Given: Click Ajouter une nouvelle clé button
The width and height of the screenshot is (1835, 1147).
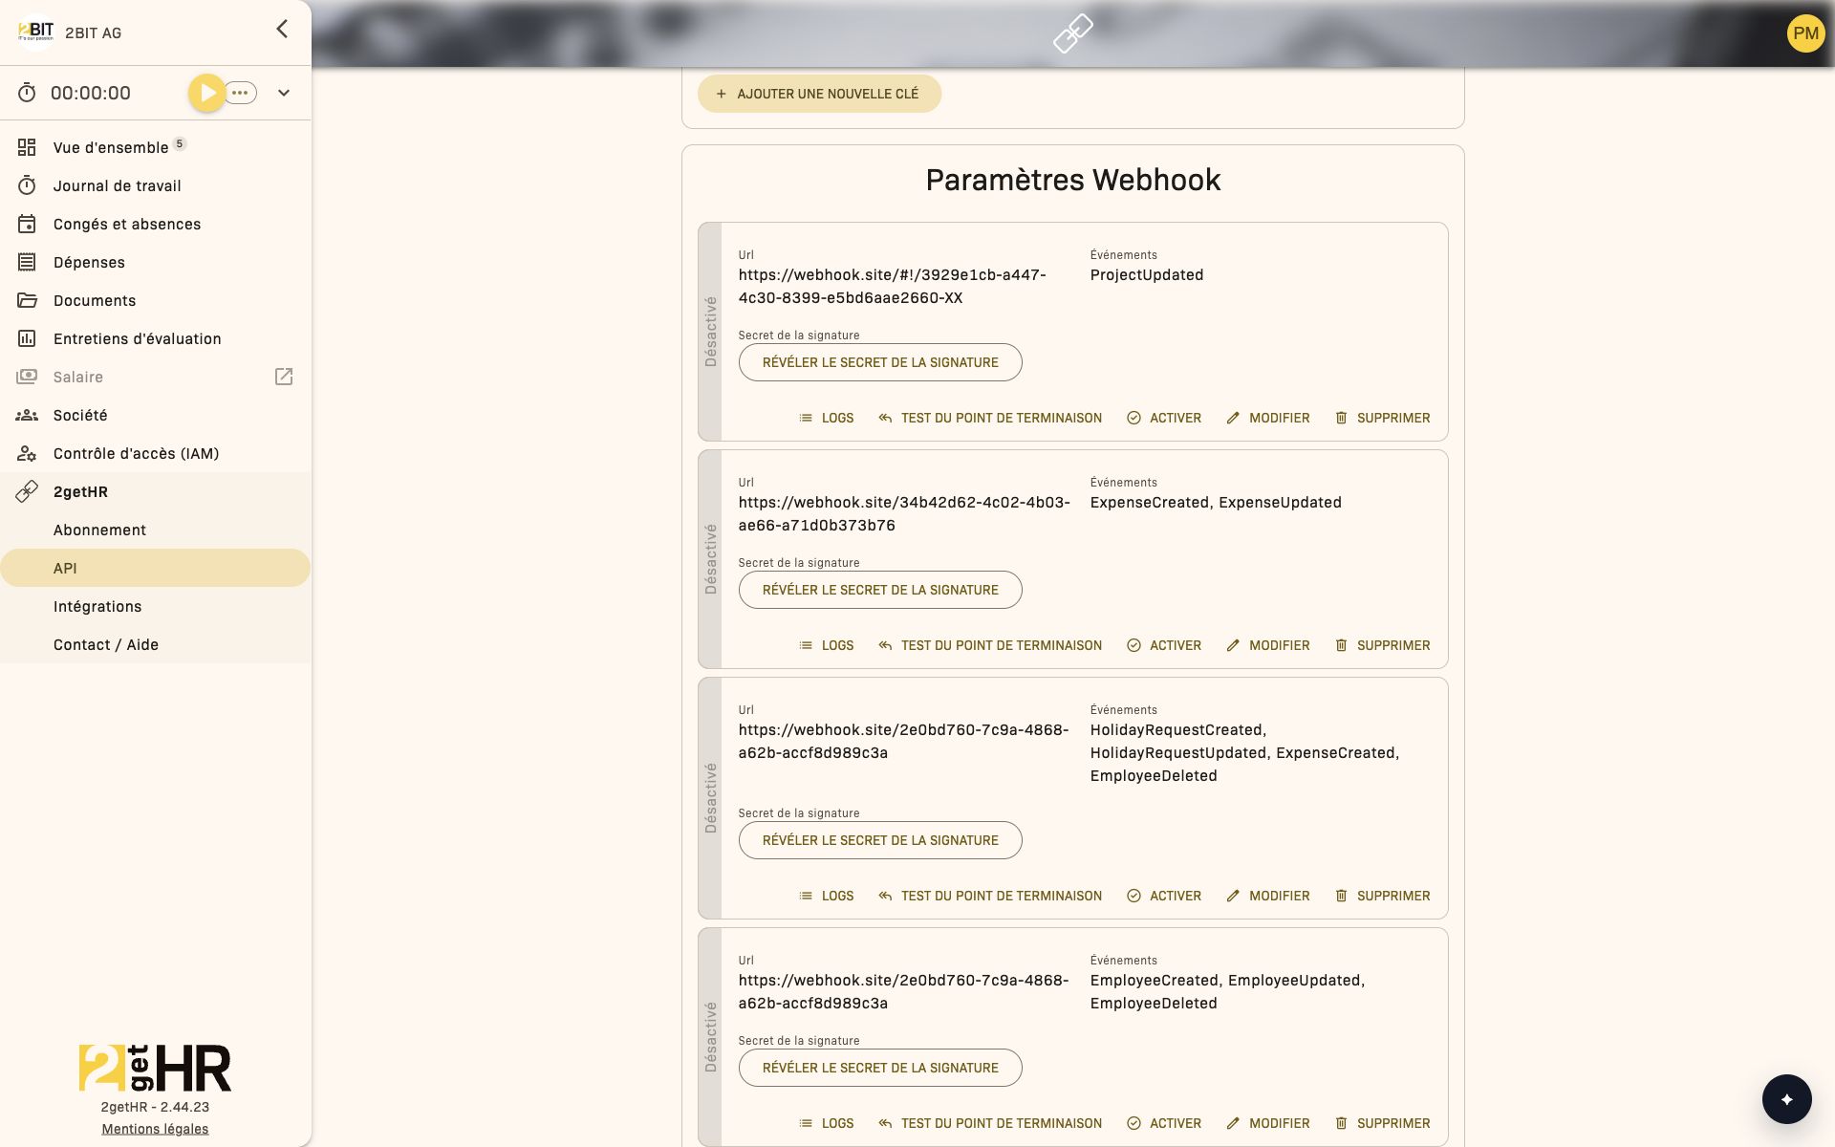Looking at the screenshot, I should pyautogui.click(x=819, y=94).
